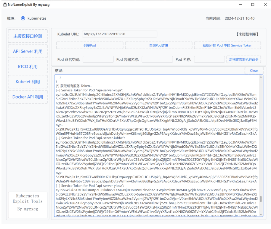Focus the Pod 名称 input field
Image resolution: width=271 pixels, height=229 pixels.
[x=209, y=59]
